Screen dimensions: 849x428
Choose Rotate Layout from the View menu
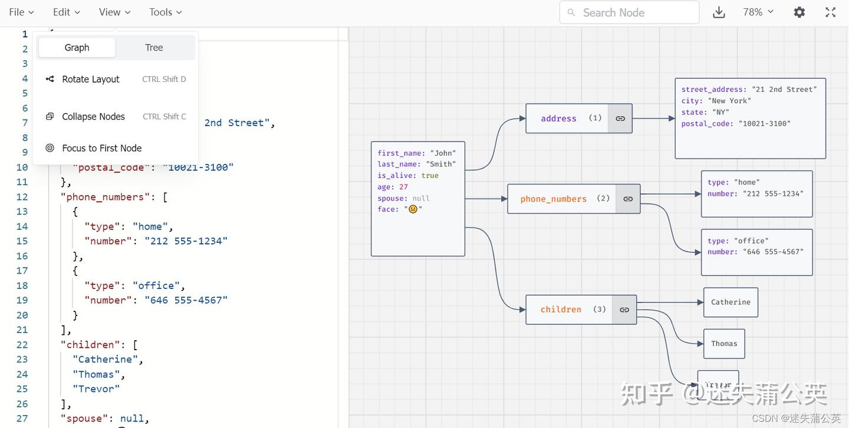click(x=91, y=79)
